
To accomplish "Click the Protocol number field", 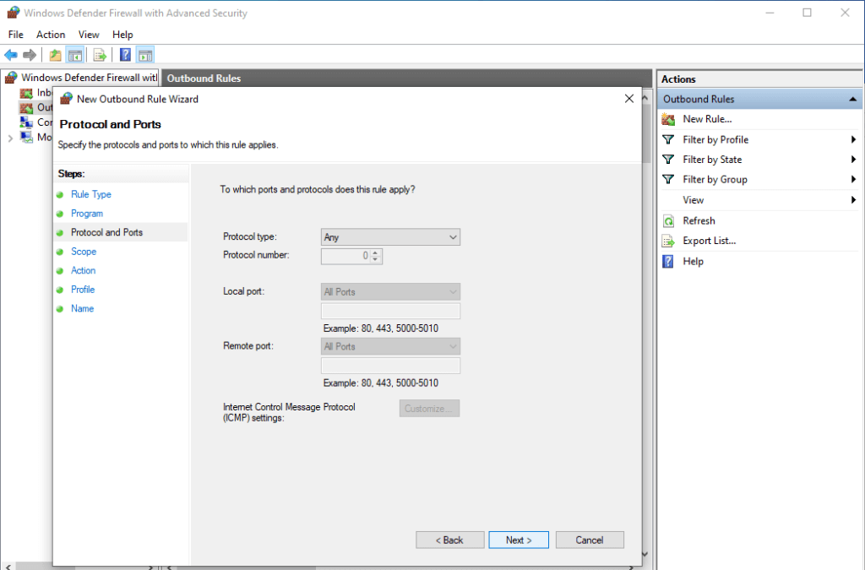I will (345, 256).
